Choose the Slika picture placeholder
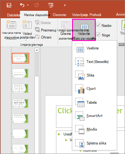The image size is (125, 154). pyautogui.click(x=95, y=75)
